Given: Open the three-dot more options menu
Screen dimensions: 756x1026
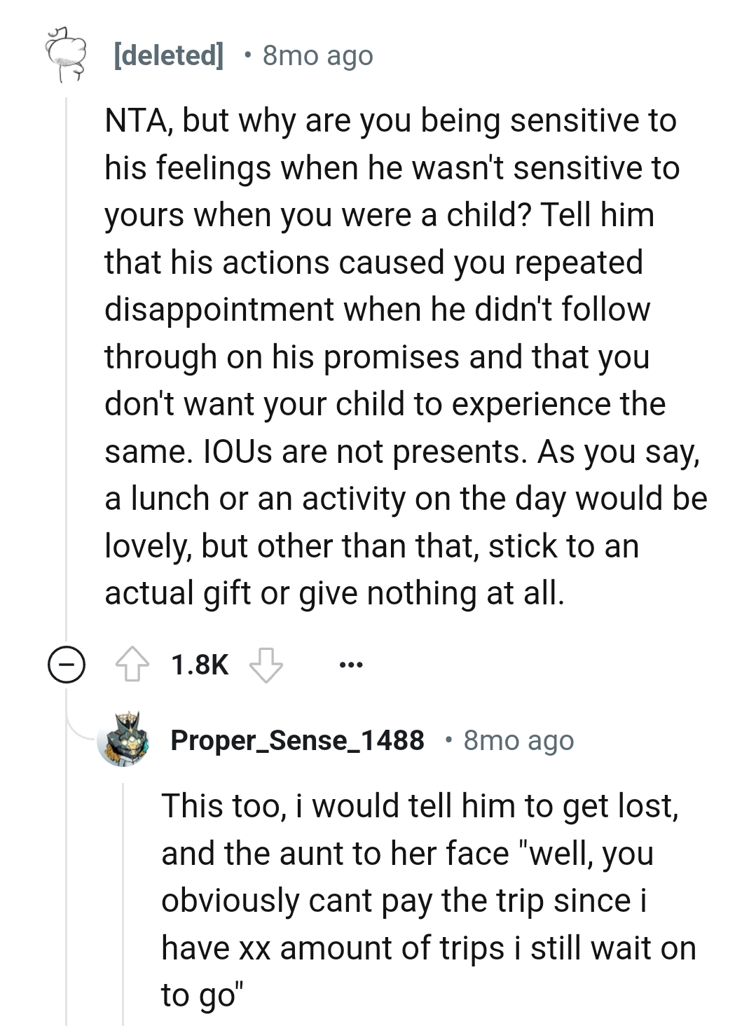Looking at the screenshot, I should click(350, 665).
